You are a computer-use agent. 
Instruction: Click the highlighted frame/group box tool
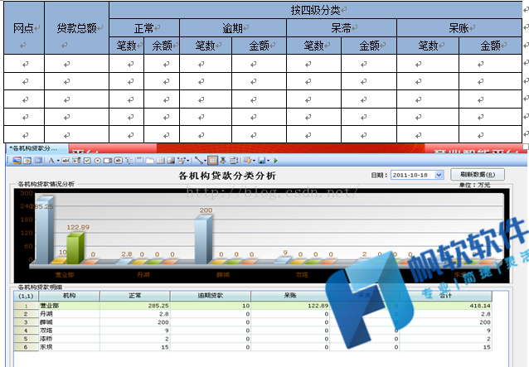(212, 161)
